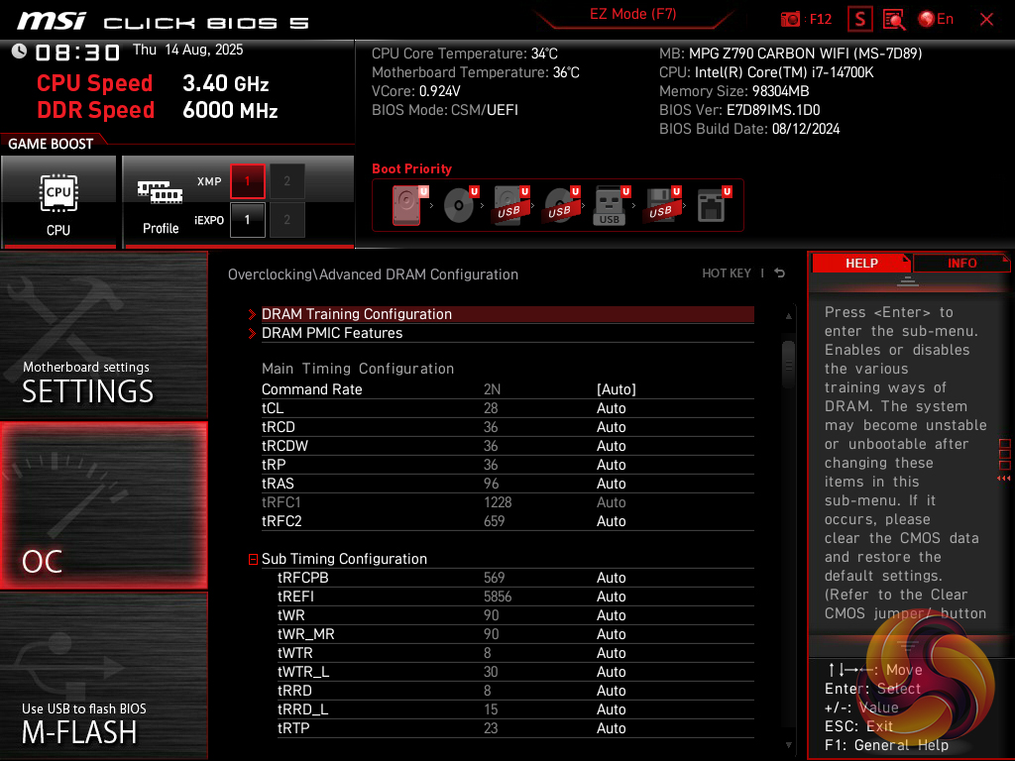This screenshot has height=761, width=1015.
Task: Select the tRRD_L Auto value field
Action: pos(611,709)
